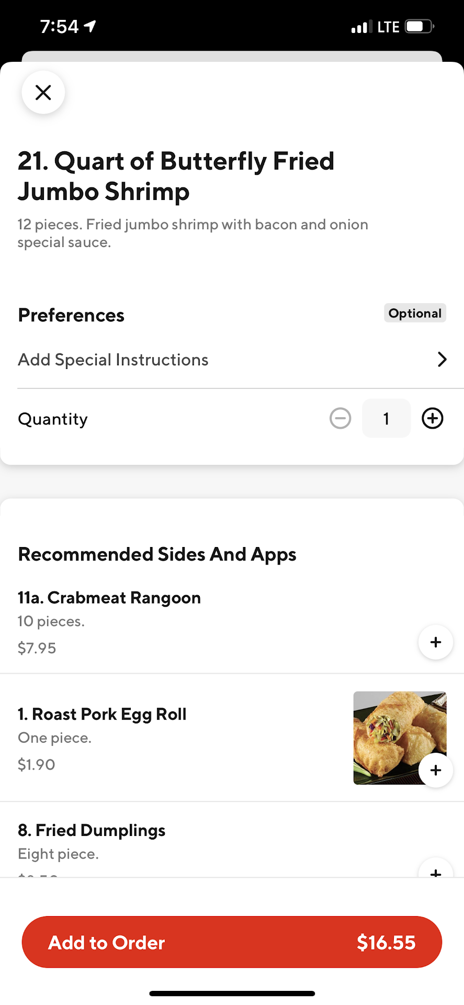Viewport: 464px width, 1005px height.
Task: Select the 1. Roast Pork Egg Roll title
Action: [x=102, y=714]
